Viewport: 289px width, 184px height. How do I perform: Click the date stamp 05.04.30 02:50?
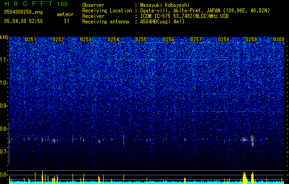23,21
